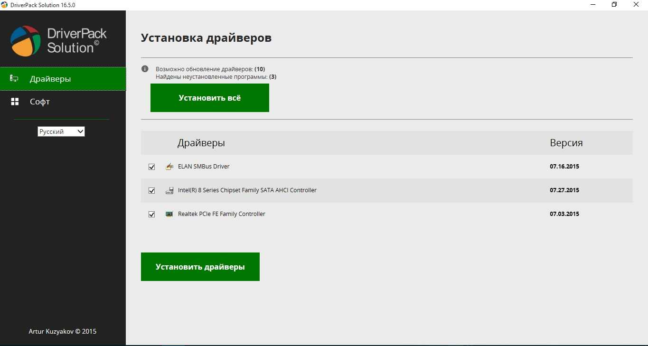Click Найдены неустановленные программы notice
This screenshot has height=346, width=648.
point(216,77)
